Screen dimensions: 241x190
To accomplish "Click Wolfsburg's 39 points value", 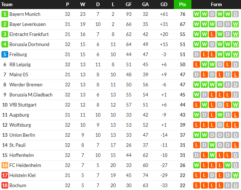I will [x=182, y=125].
